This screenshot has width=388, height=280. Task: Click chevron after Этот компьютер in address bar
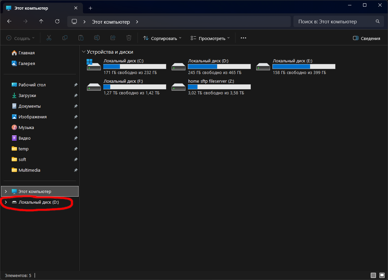137,22
